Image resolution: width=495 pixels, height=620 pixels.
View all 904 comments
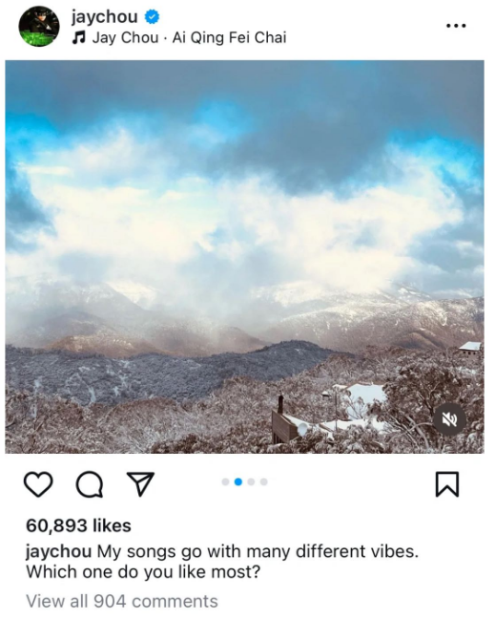[122, 602]
